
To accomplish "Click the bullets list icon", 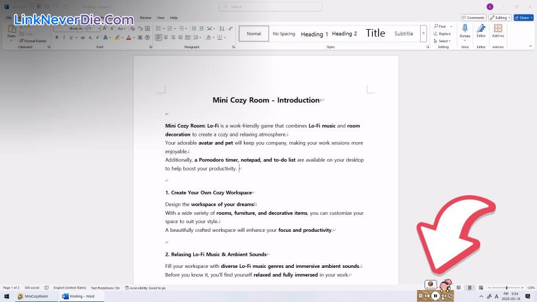I will pyautogui.click(x=157, y=28).
